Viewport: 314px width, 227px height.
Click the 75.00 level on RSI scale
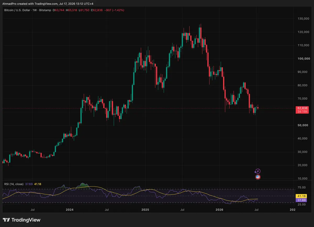(x=301, y=187)
